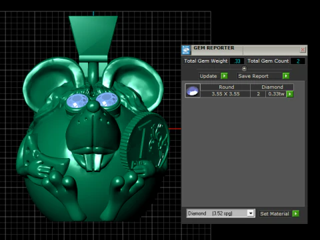Image resolution: width=320 pixels, height=240 pixels.
Task: Click the Update button label
Action: coord(208,76)
